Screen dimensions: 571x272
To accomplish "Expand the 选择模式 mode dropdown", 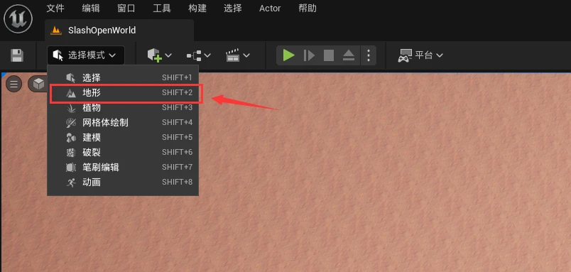I will (85, 55).
